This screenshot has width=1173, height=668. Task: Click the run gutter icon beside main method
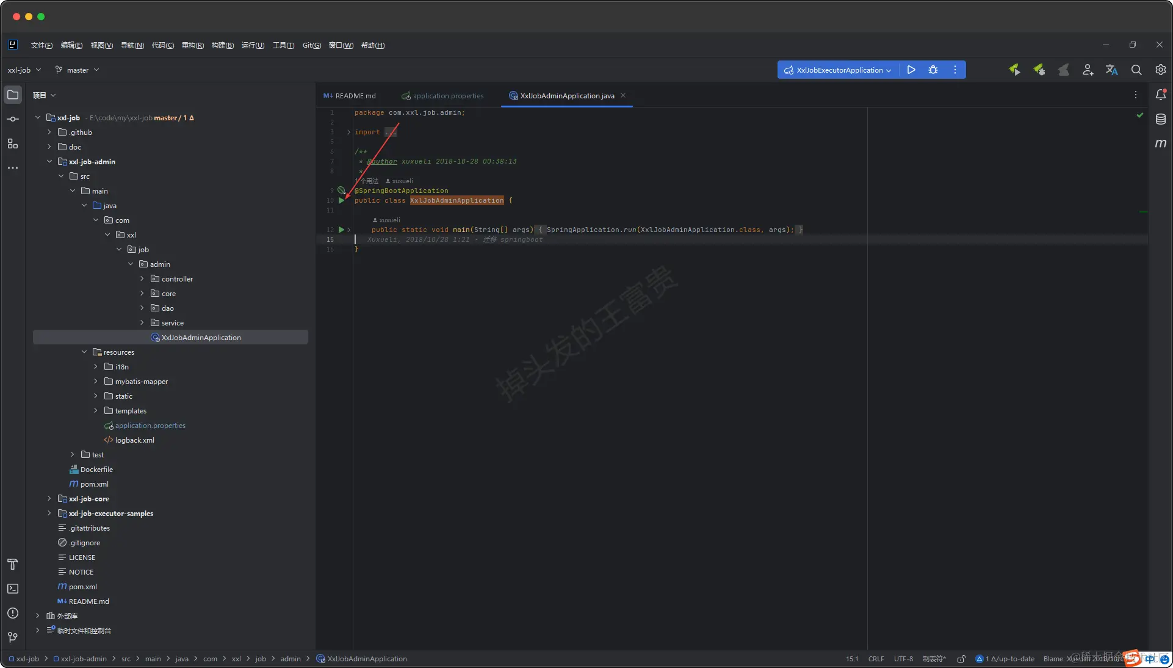click(x=341, y=230)
